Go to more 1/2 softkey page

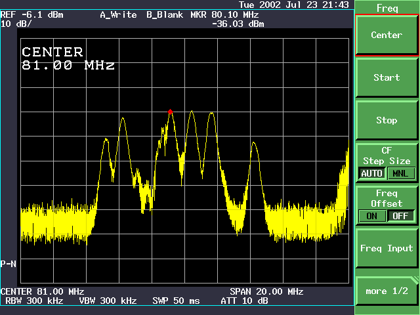pos(387,291)
